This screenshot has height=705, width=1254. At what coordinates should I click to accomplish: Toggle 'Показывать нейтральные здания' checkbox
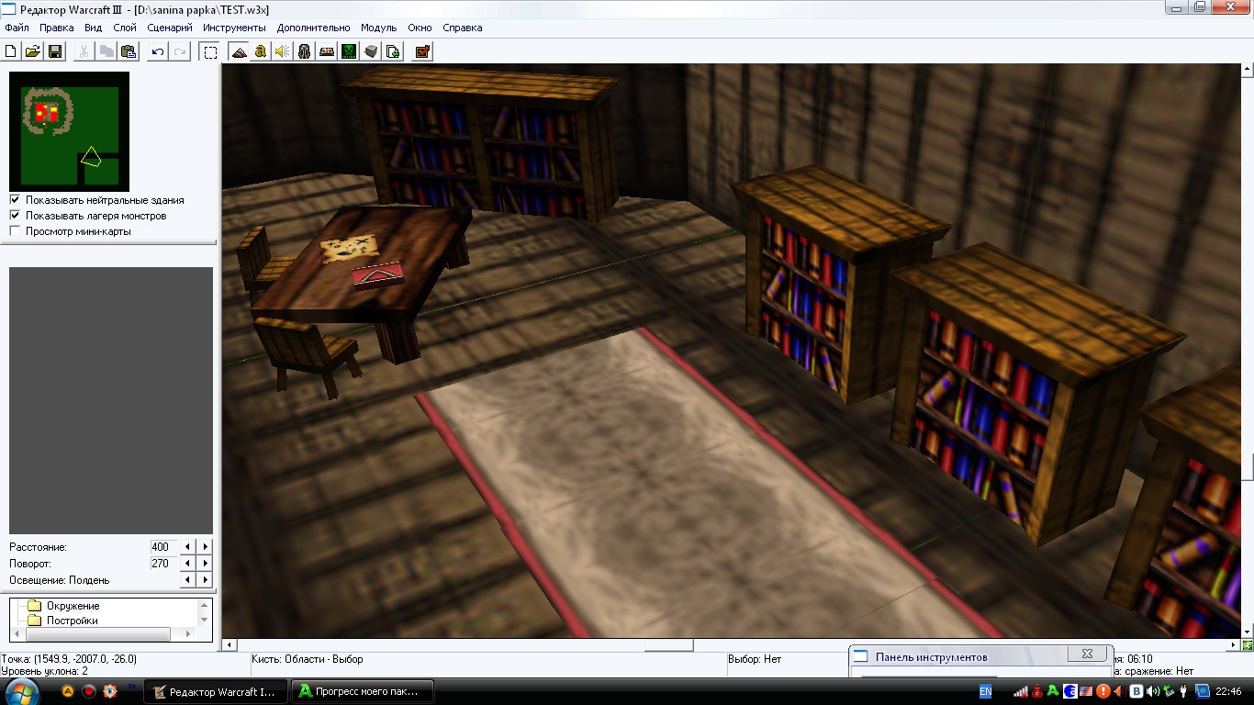point(15,199)
